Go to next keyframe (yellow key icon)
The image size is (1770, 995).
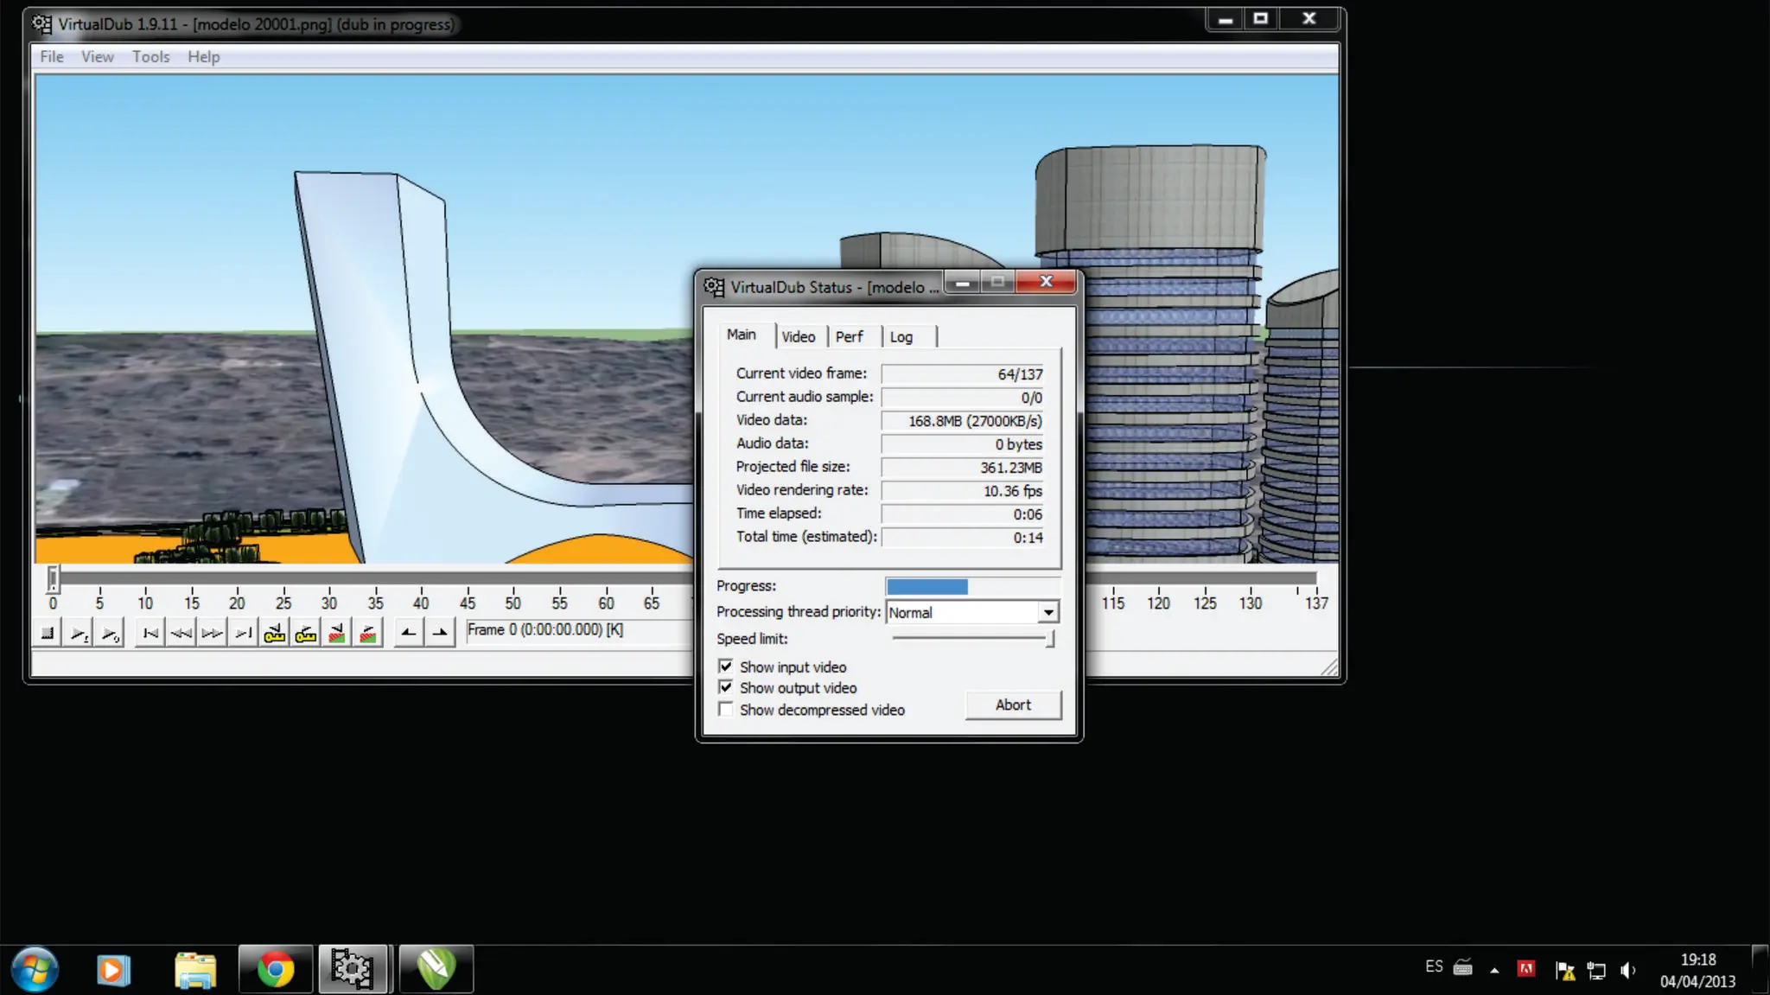pos(306,634)
